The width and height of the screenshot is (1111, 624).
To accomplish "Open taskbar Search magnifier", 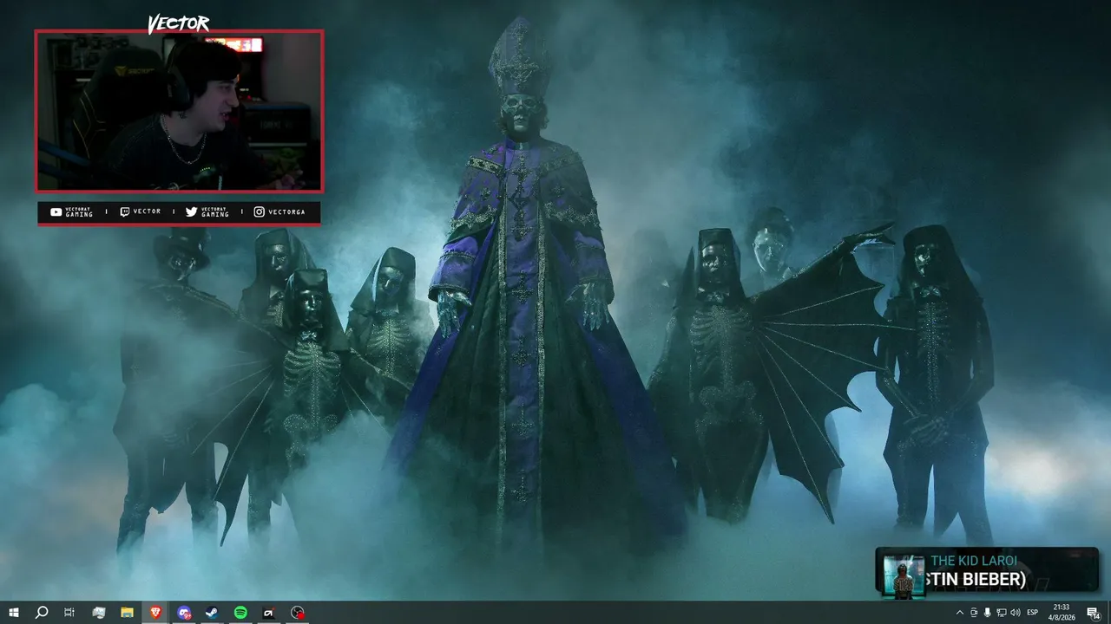I will (x=41, y=613).
